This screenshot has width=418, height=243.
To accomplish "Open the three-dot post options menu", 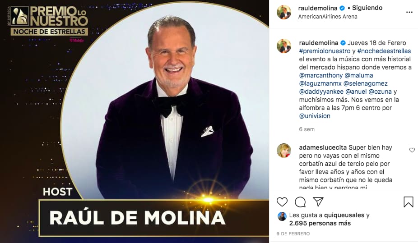I will click(x=409, y=12).
